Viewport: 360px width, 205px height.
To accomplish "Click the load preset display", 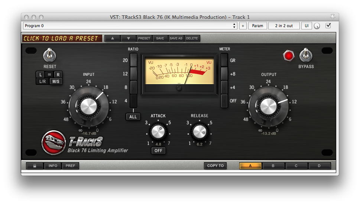I will 62,38.
